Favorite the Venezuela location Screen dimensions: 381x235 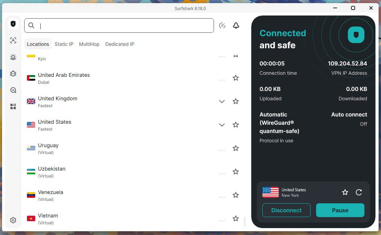(236, 195)
